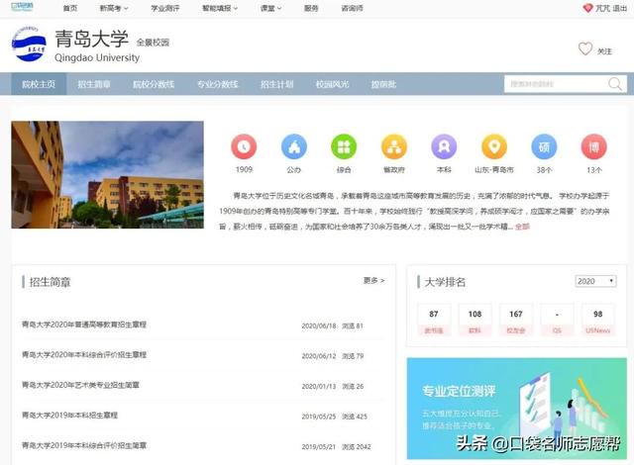Select the 院校主页 tab
The image size is (634, 465).
coord(39,84)
